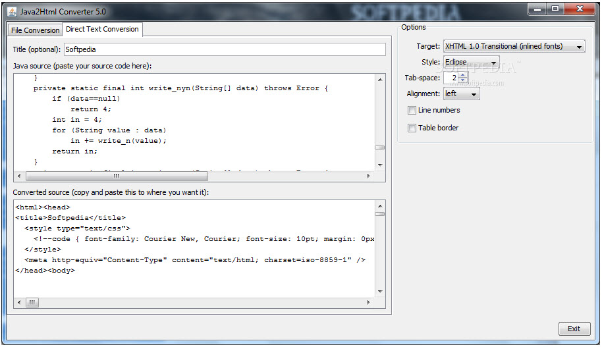The image size is (602, 347).
Task: Click the Java2Html app icon in title bar
Action: click(12, 11)
